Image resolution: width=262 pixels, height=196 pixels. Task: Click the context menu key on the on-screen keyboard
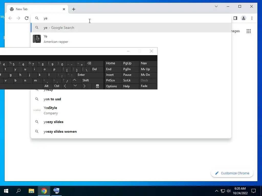click(97, 86)
